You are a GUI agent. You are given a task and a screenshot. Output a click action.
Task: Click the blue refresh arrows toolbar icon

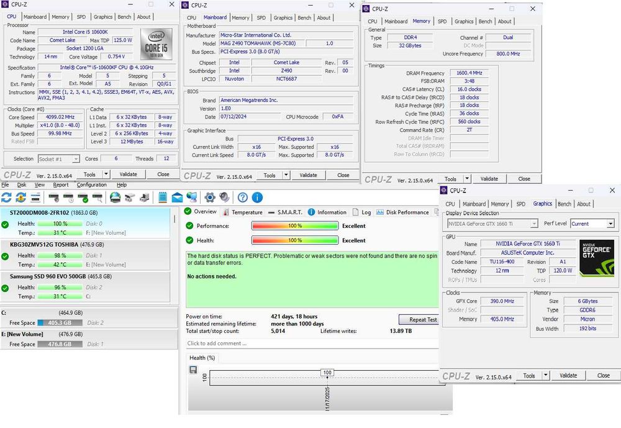pyautogui.click(x=6, y=198)
